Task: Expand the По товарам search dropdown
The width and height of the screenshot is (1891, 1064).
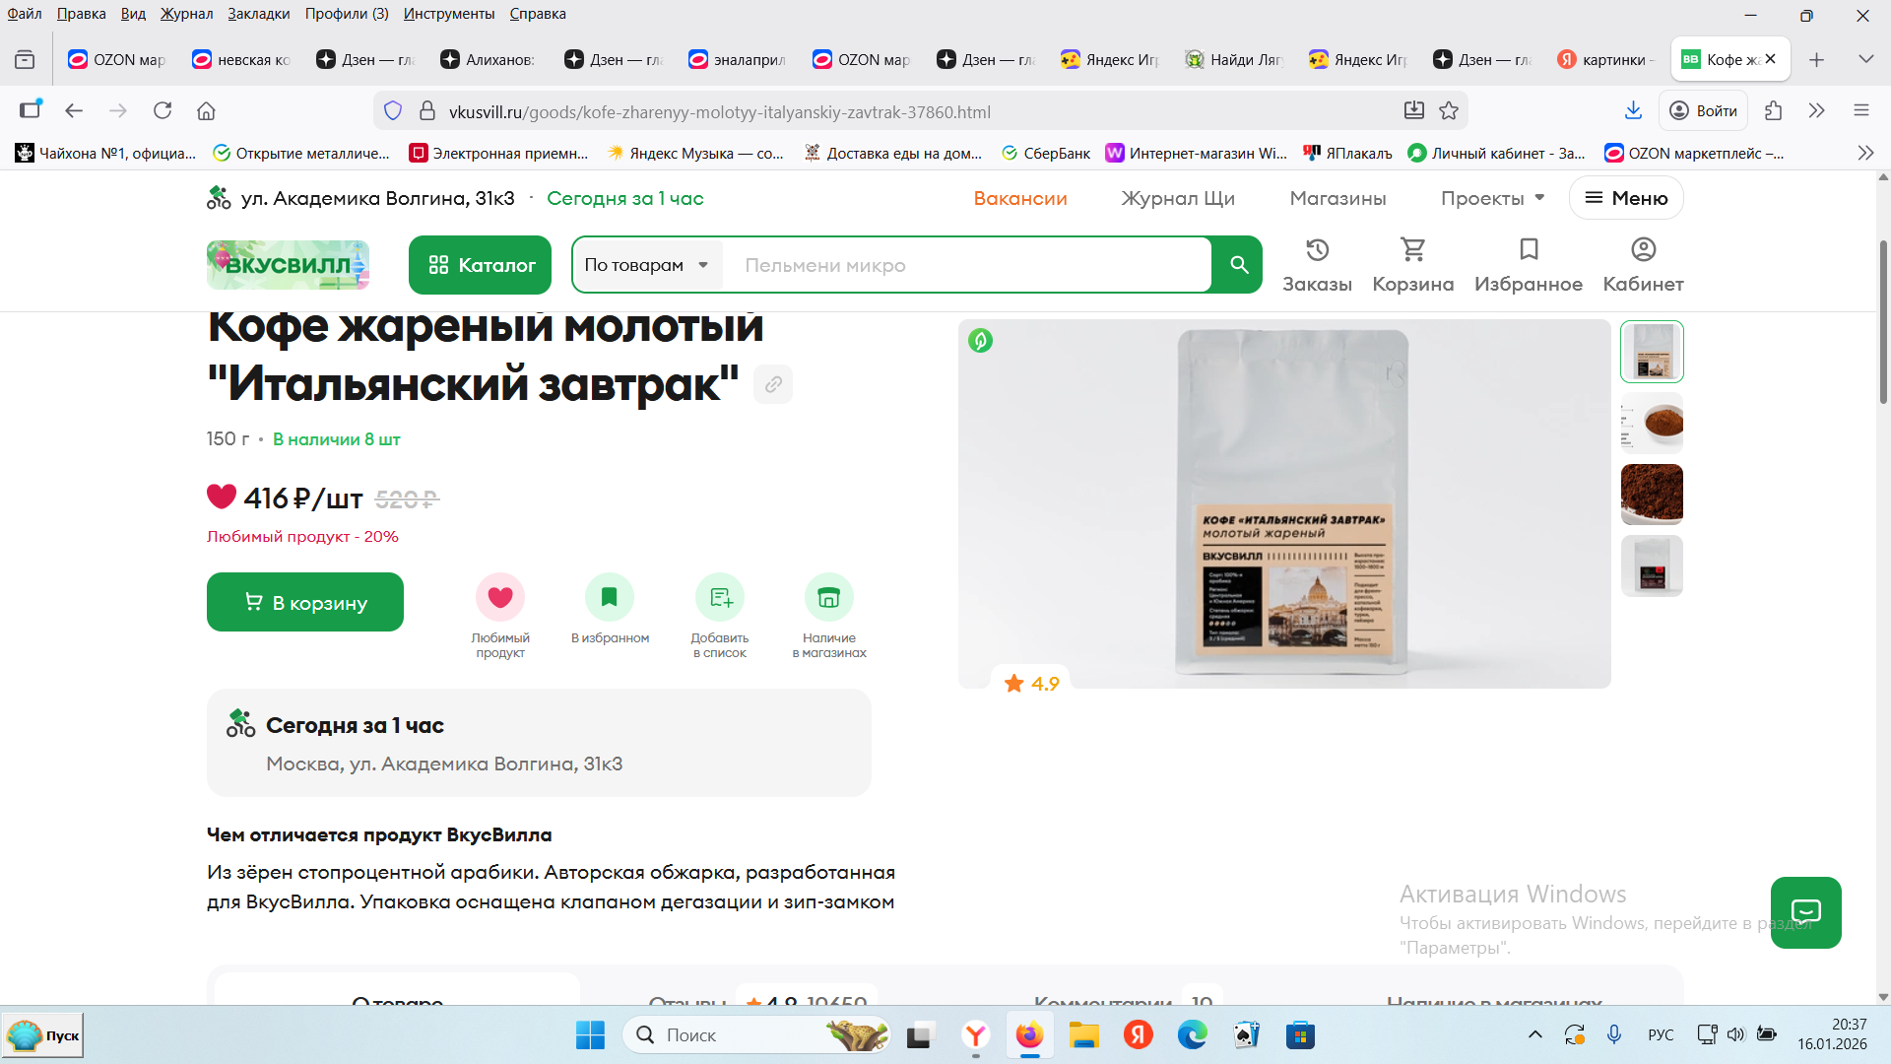Action: point(647,265)
